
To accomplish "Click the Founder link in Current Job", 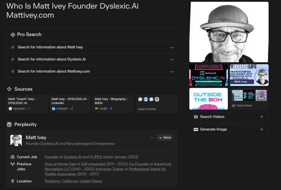I will click(52, 157).
